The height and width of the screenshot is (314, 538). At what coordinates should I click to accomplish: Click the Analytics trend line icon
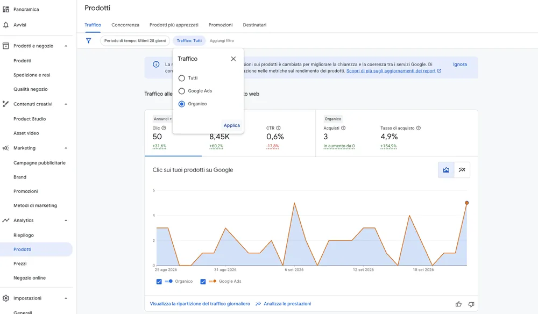pyautogui.click(x=6, y=220)
